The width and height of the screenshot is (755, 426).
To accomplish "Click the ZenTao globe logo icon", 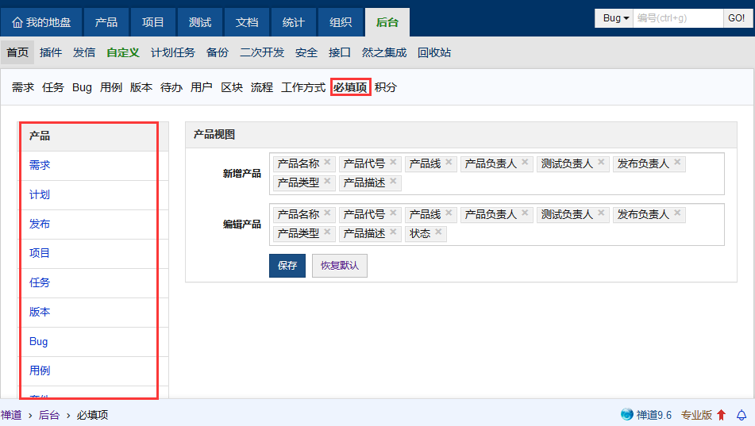I will tap(627, 414).
